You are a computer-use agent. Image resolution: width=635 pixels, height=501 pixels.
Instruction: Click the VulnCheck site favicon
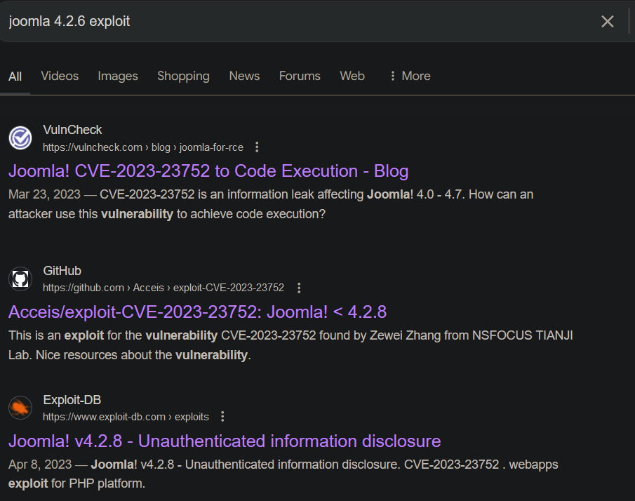click(x=20, y=138)
